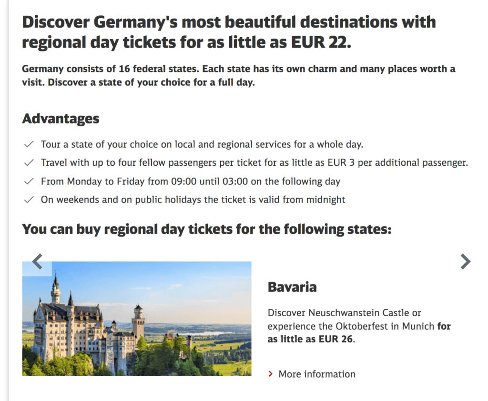Click the "Discover Neuschwanstein Castle" description text

[344, 313]
